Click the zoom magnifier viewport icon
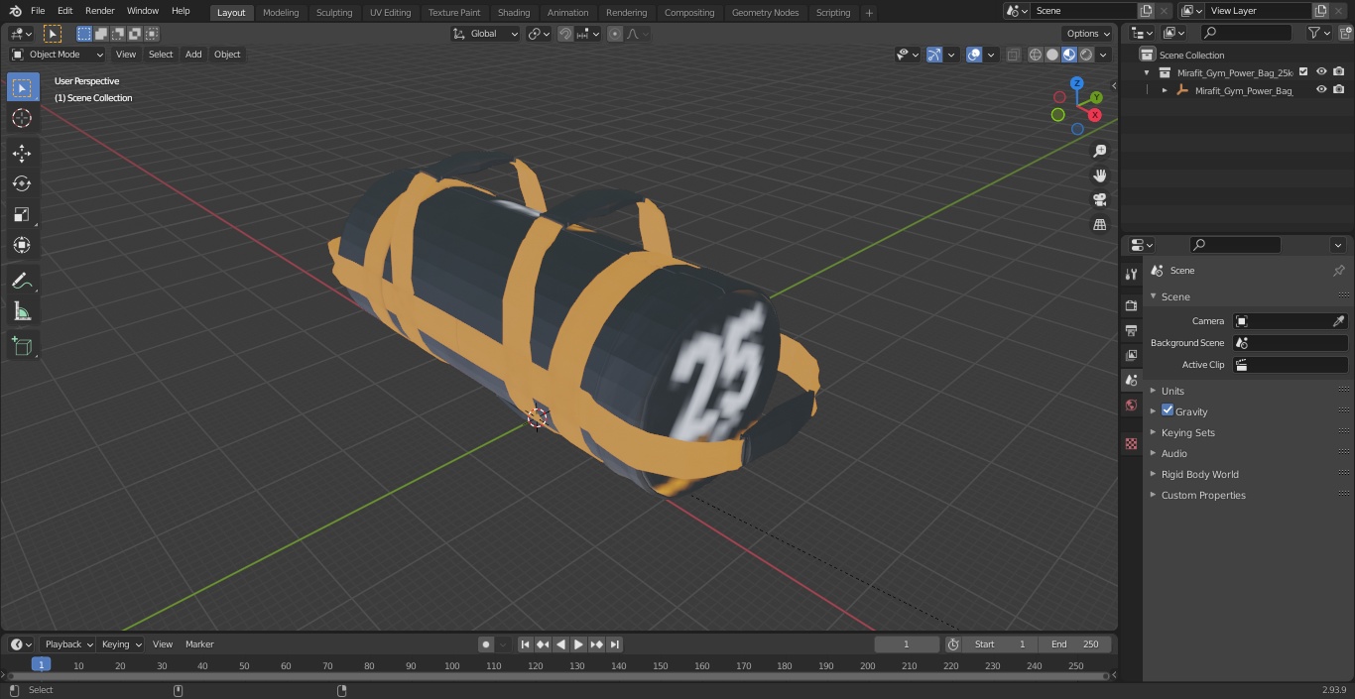The image size is (1355, 699). click(1099, 151)
